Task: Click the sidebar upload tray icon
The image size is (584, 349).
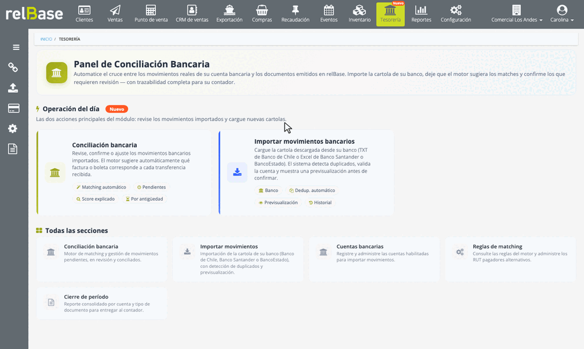Action: [13, 88]
